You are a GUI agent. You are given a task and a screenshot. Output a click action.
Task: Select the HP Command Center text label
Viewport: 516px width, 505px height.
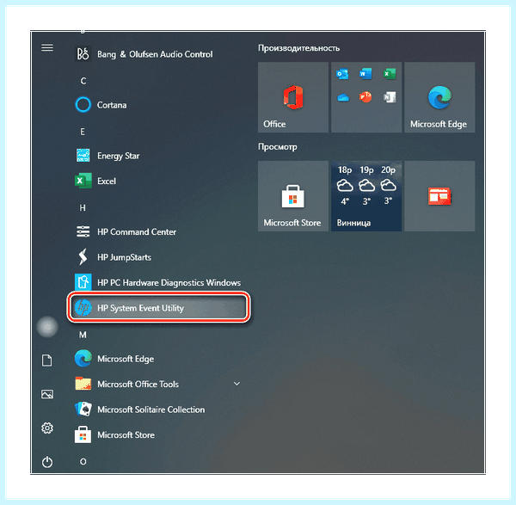137,231
